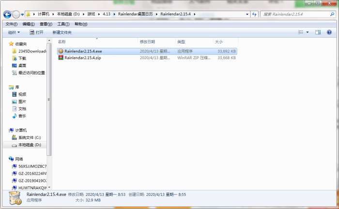Open the view options dropdown arrow
339x209 pixels.
click(x=308, y=32)
